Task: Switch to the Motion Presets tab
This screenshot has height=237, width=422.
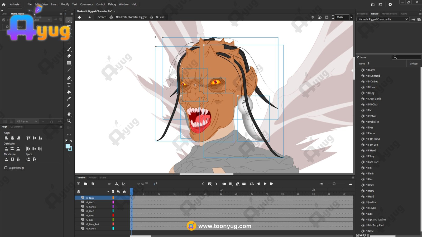Action: coord(389,14)
